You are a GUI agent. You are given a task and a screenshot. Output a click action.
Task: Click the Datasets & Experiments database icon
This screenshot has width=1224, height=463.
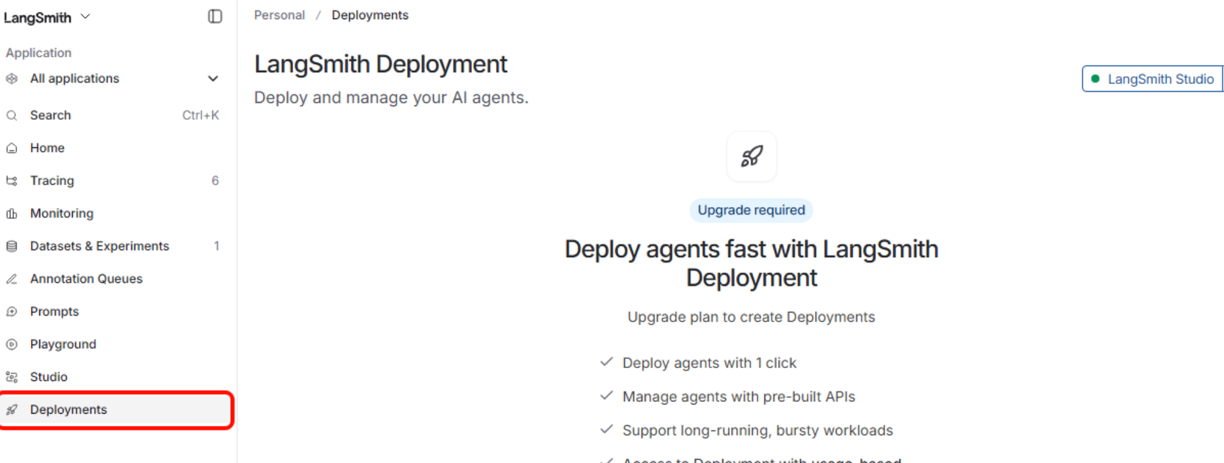tap(12, 246)
